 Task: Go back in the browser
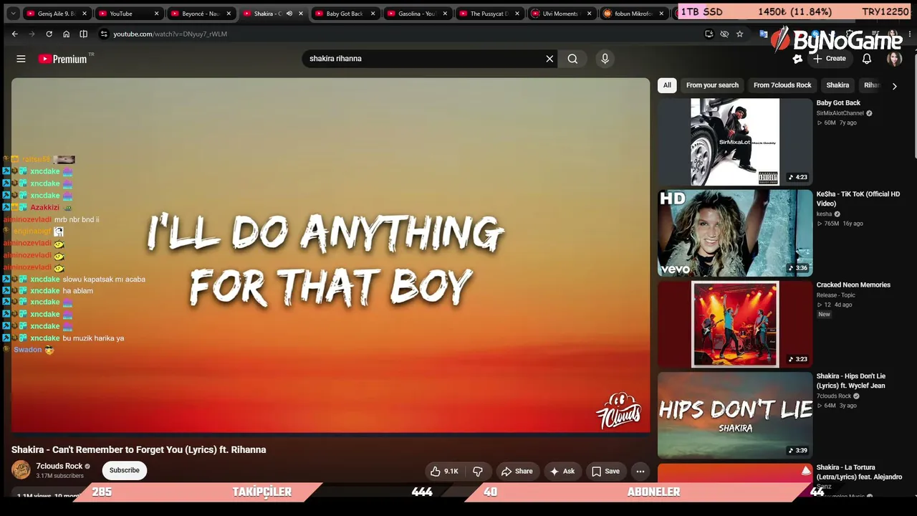14,34
